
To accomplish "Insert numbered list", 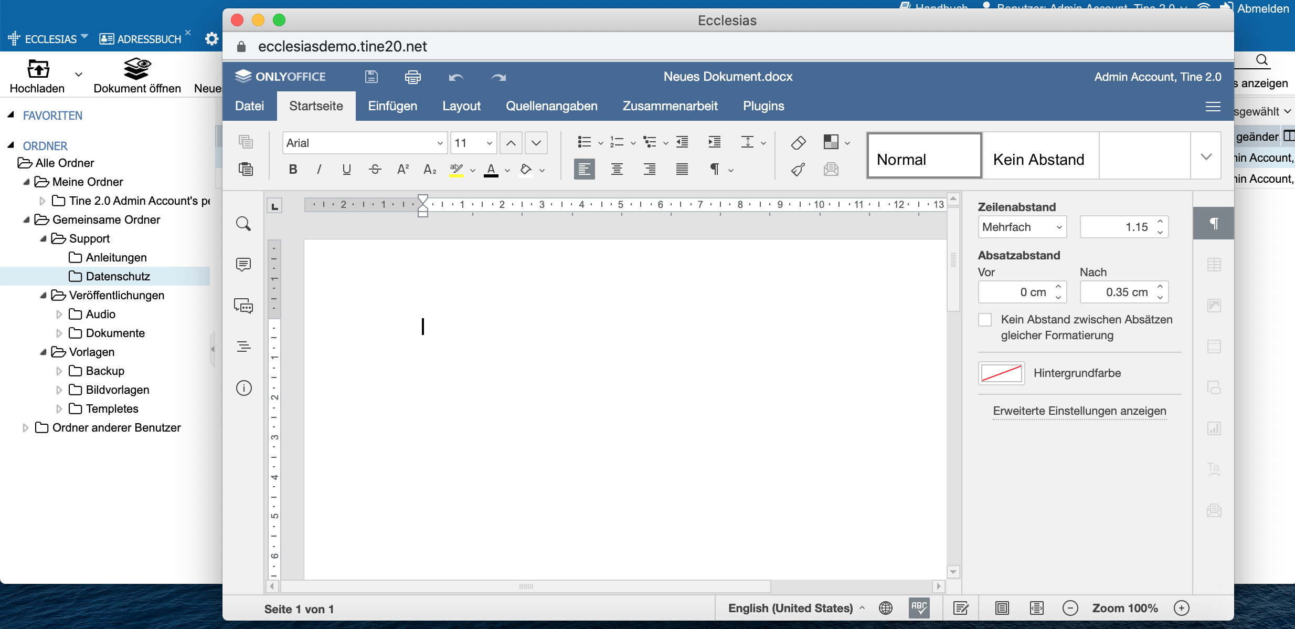I will (x=617, y=142).
